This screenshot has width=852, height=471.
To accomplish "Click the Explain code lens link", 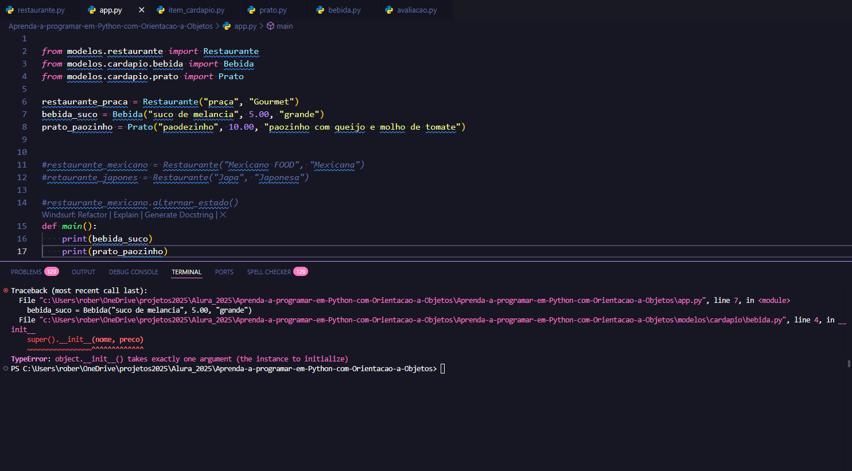I will (126, 215).
